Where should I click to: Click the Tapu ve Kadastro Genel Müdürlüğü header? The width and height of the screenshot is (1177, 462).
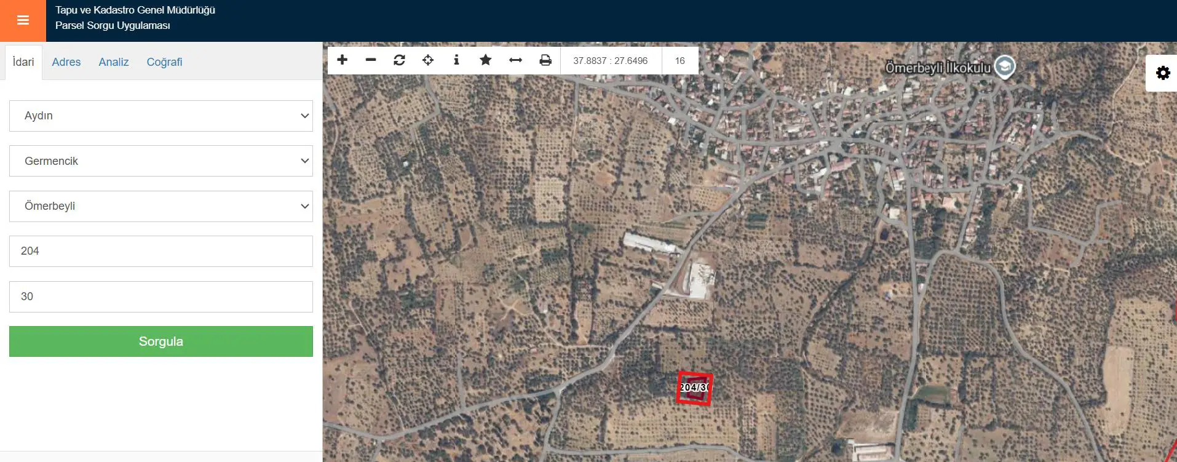point(135,10)
